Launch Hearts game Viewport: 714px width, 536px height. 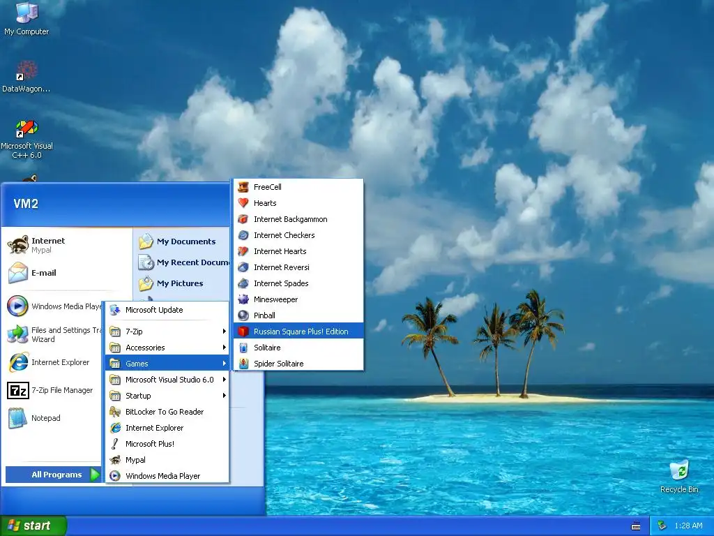point(298,203)
